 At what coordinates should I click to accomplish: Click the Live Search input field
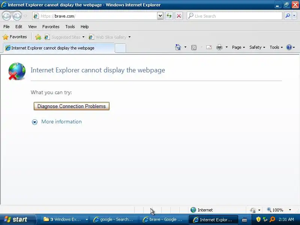tap(234, 16)
